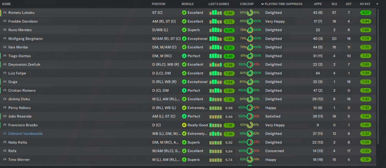Open dropdown arrow right of AV RAT header
Screen dimensions: 386x168
click(377, 4)
